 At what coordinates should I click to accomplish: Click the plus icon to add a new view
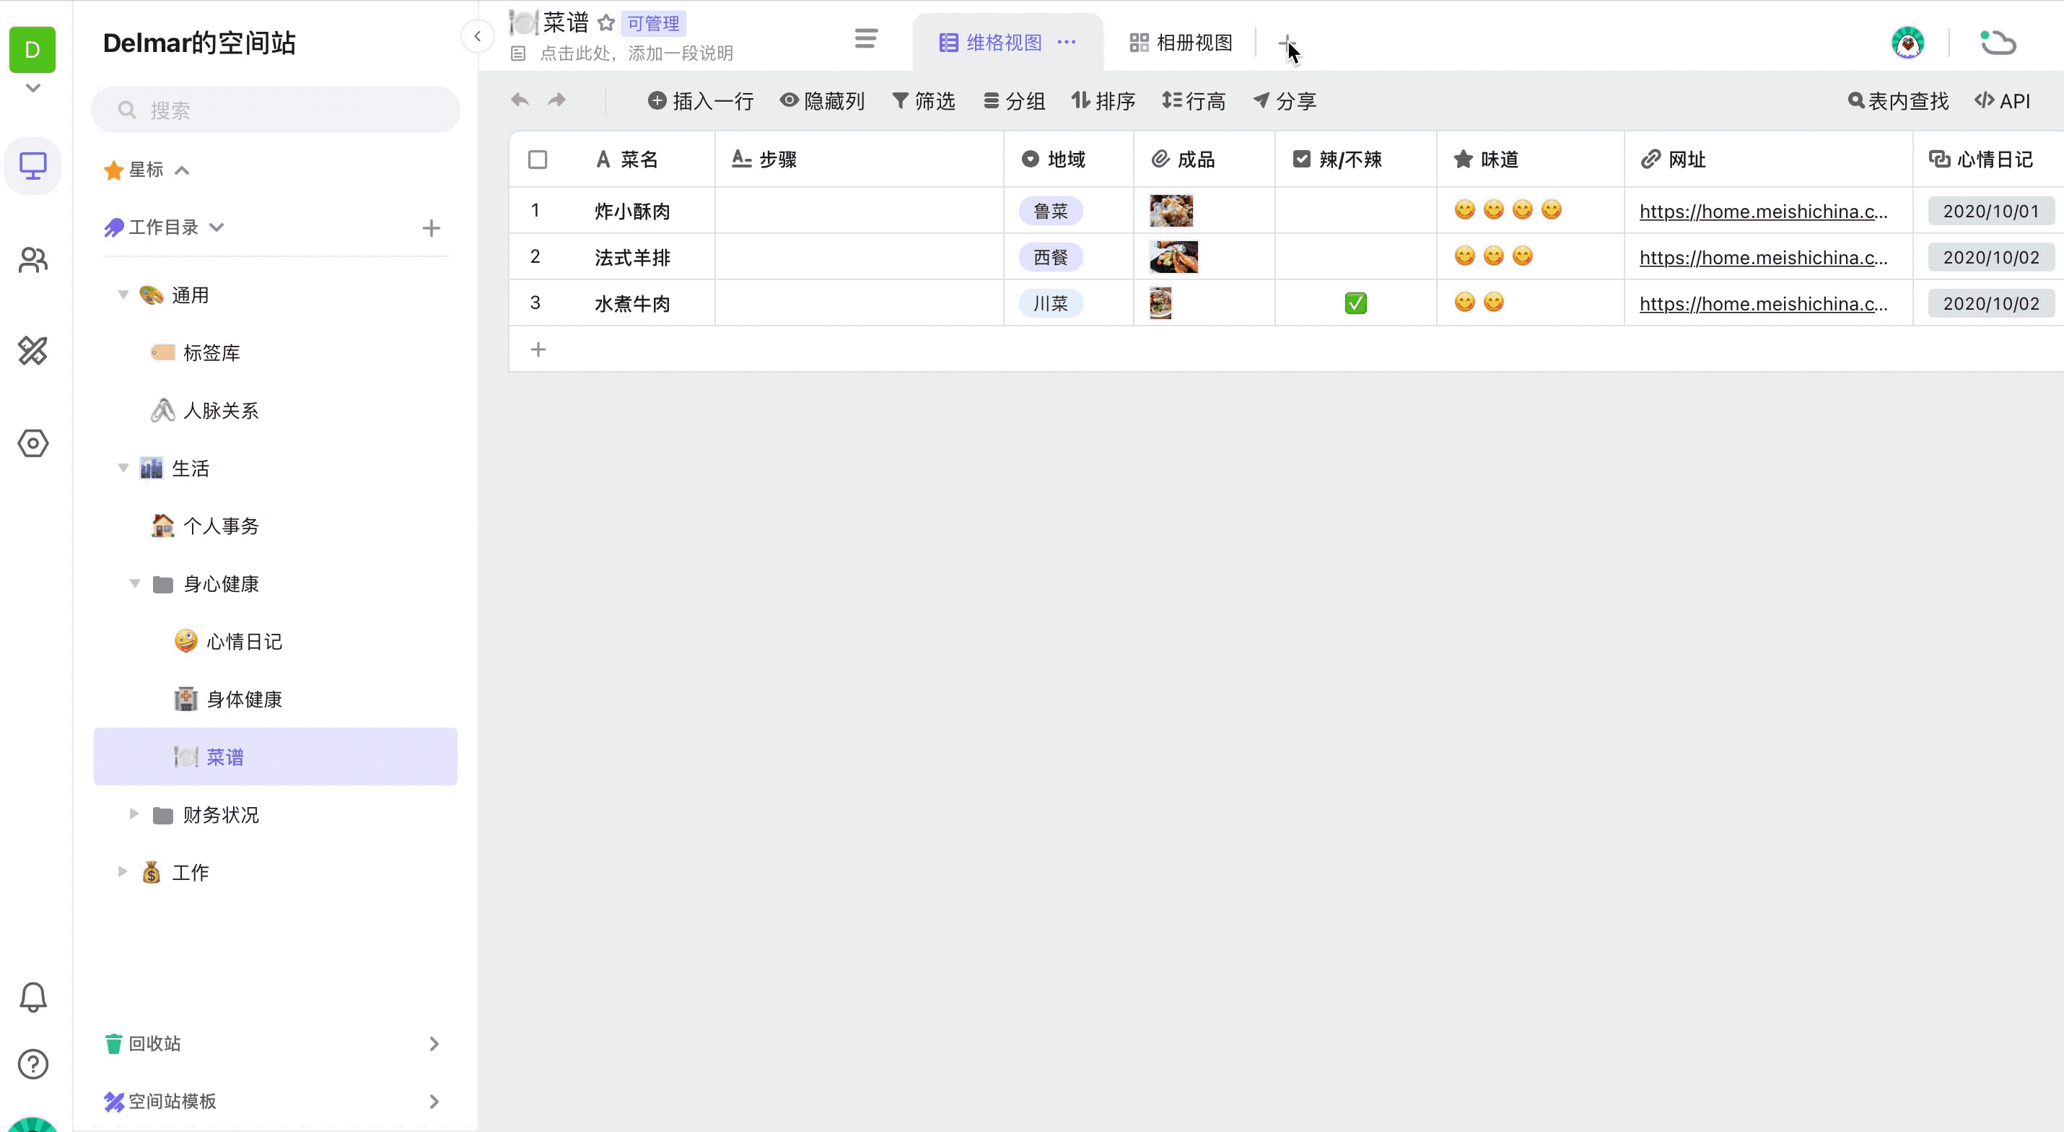[x=1286, y=43]
